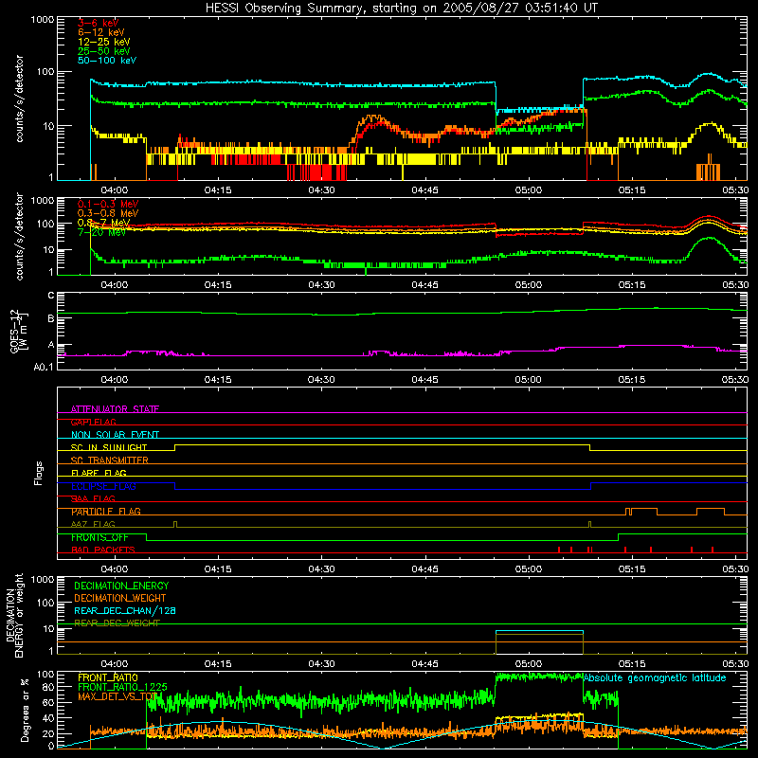This screenshot has height=758, width=758.
Task: Click the Degrees or % axis title
Action: click(25, 710)
